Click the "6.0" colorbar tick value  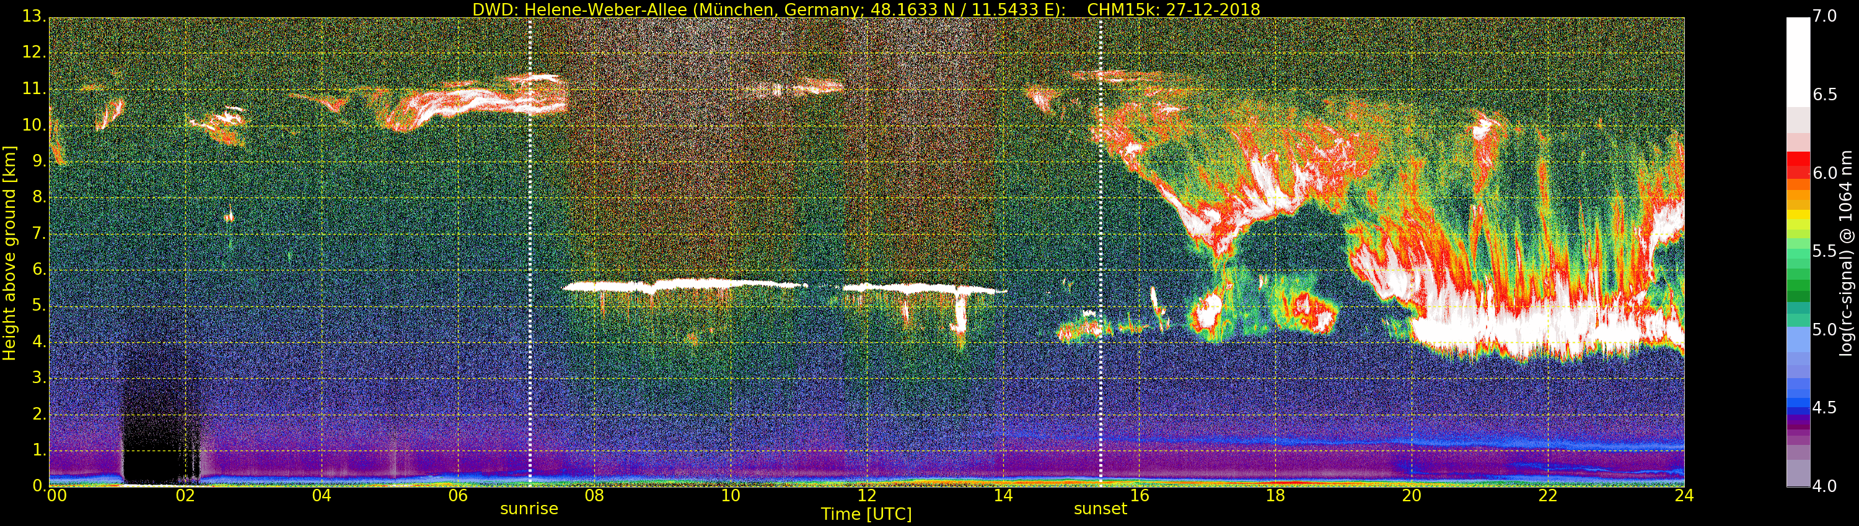point(1824,173)
